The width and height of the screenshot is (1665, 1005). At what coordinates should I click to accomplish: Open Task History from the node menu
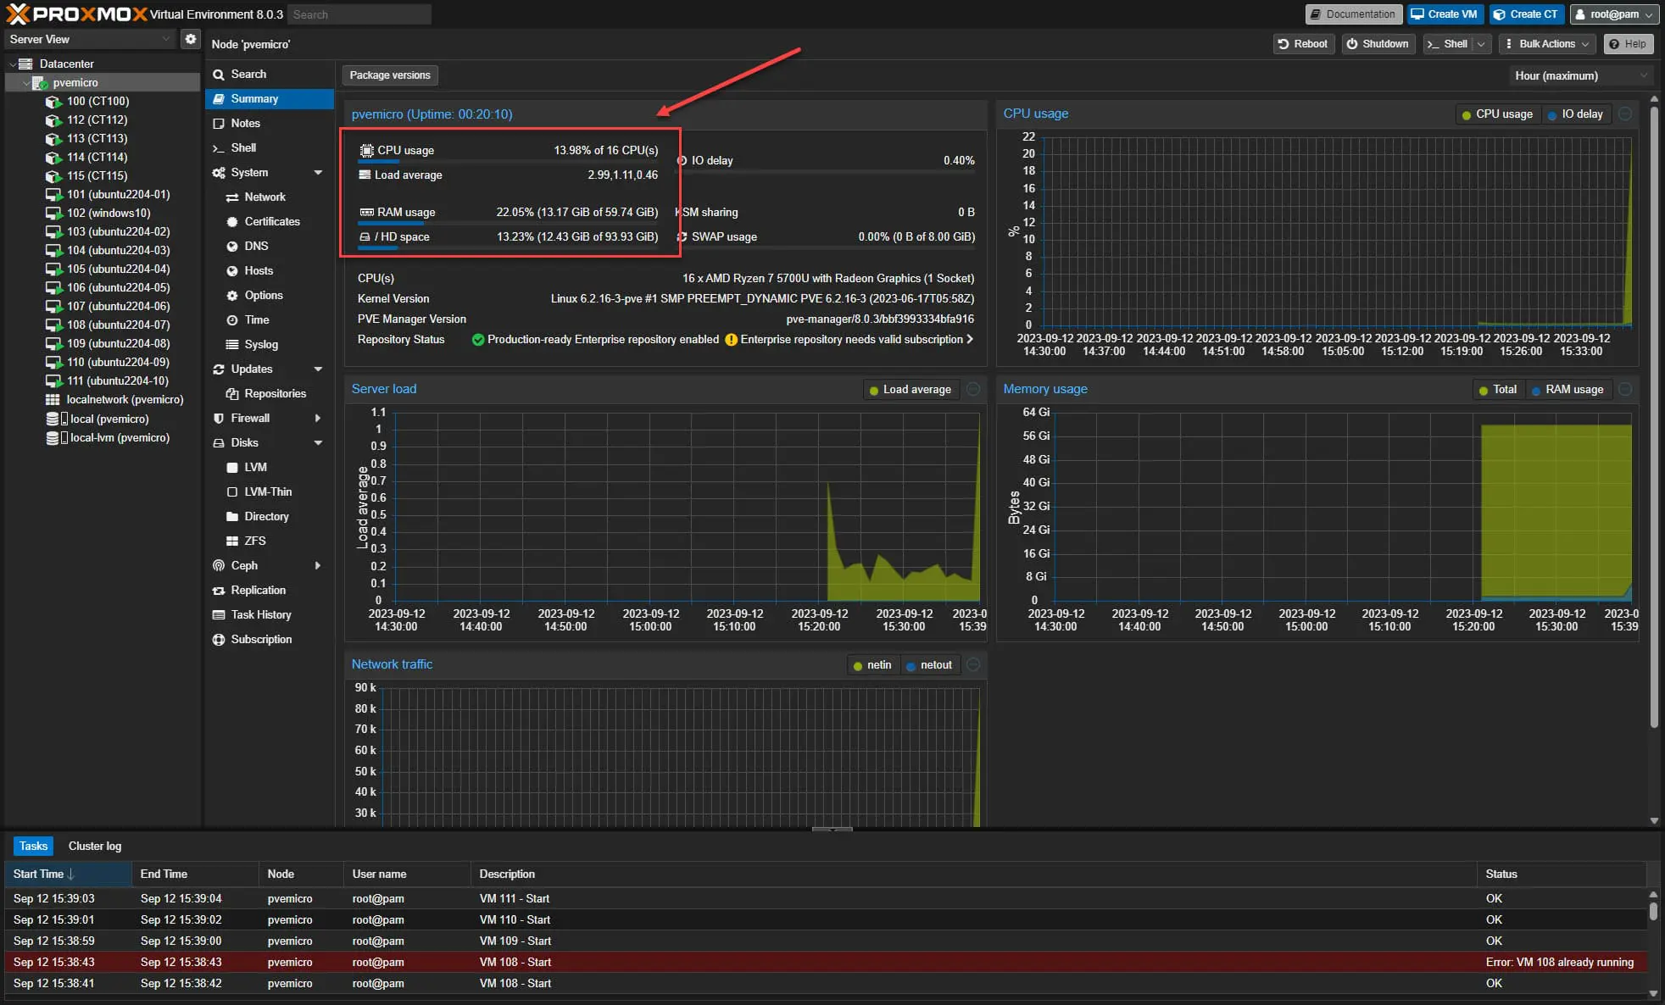coord(260,614)
